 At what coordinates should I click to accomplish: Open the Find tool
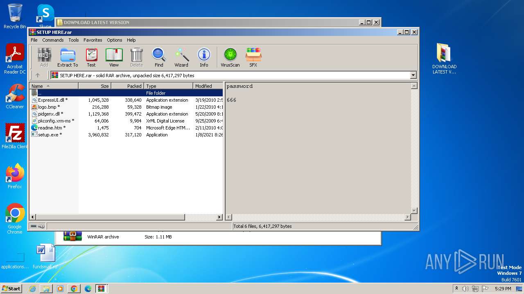pos(159,57)
